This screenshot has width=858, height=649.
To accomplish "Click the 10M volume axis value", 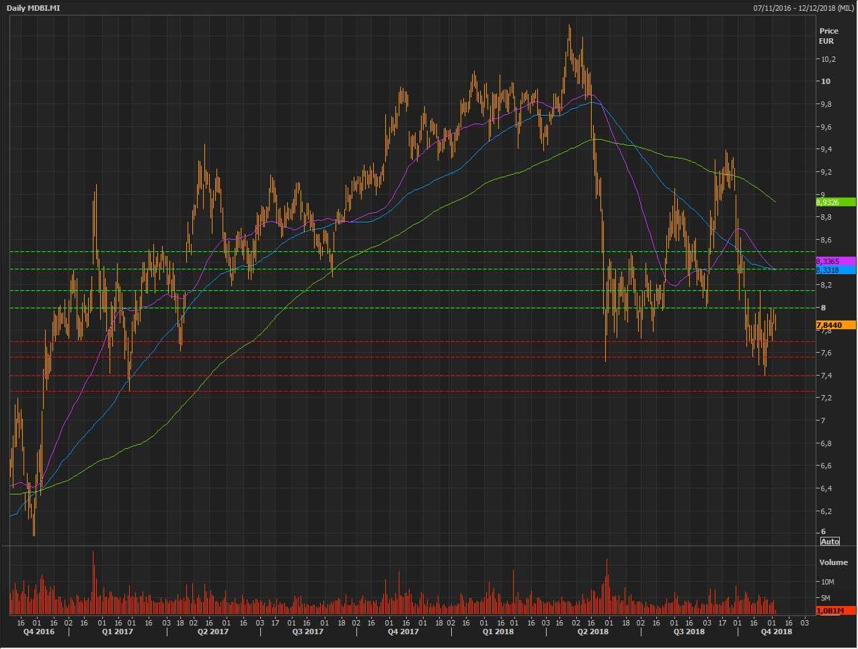I will pos(827,582).
